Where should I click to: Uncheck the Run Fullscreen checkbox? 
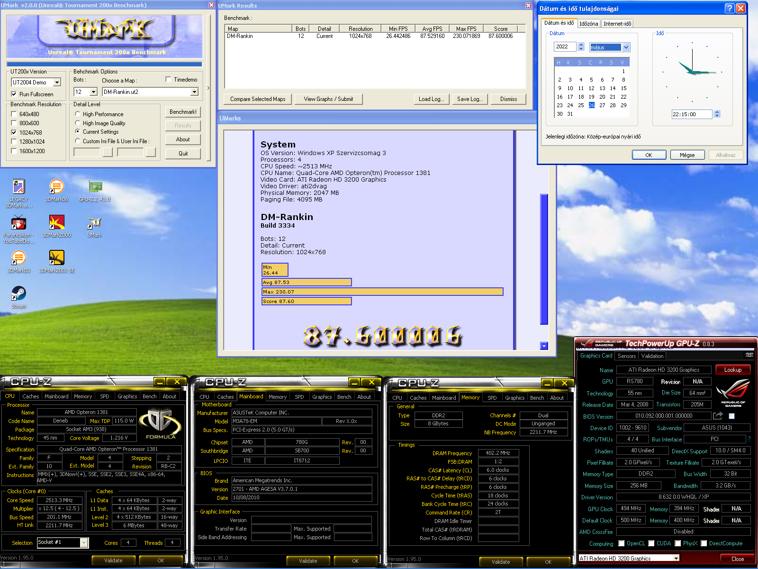pos(14,94)
